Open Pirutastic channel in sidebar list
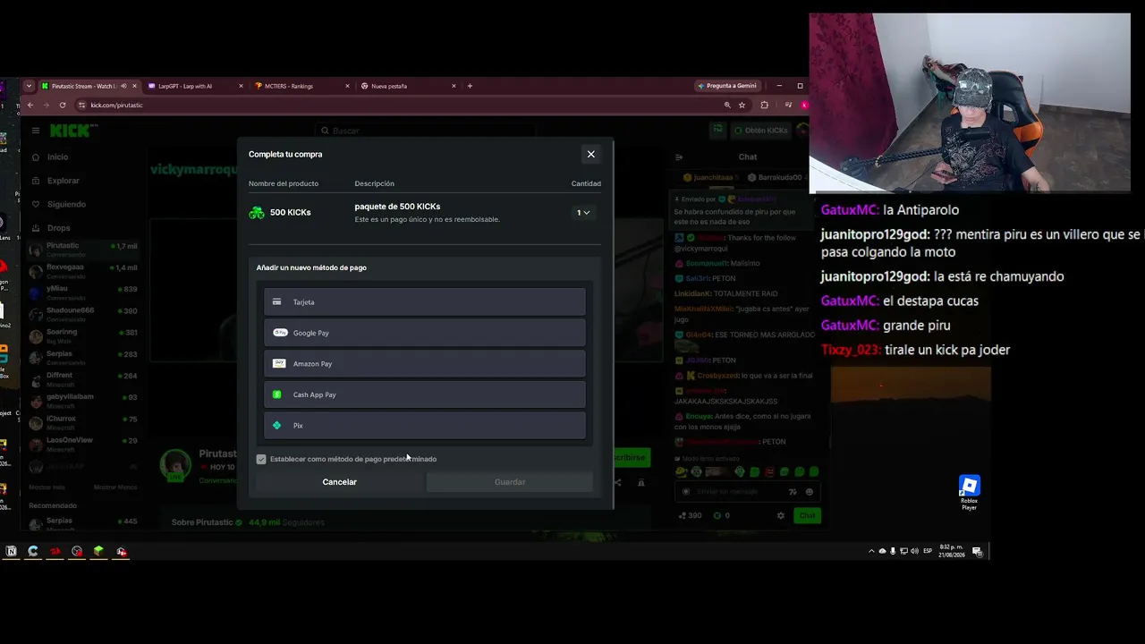 [83, 250]
